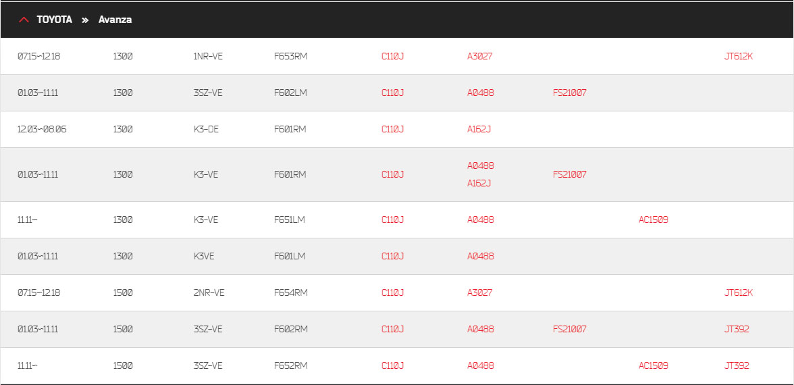Open FS21007 link in K3-VE F601RM row
Viewport: 794px width, 385px height.
570,174
